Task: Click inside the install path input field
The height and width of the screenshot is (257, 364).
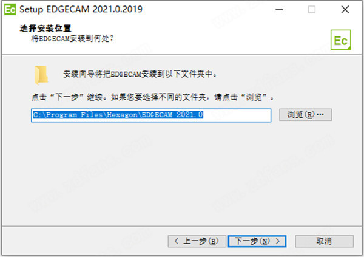Action: [x=151, y=115]
